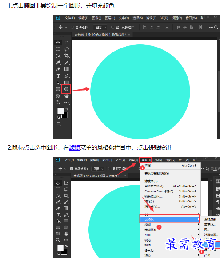Enable 显示变换控件 checkbox in the first screenshot
The image size is (220, 258).
tap(112, 28)
